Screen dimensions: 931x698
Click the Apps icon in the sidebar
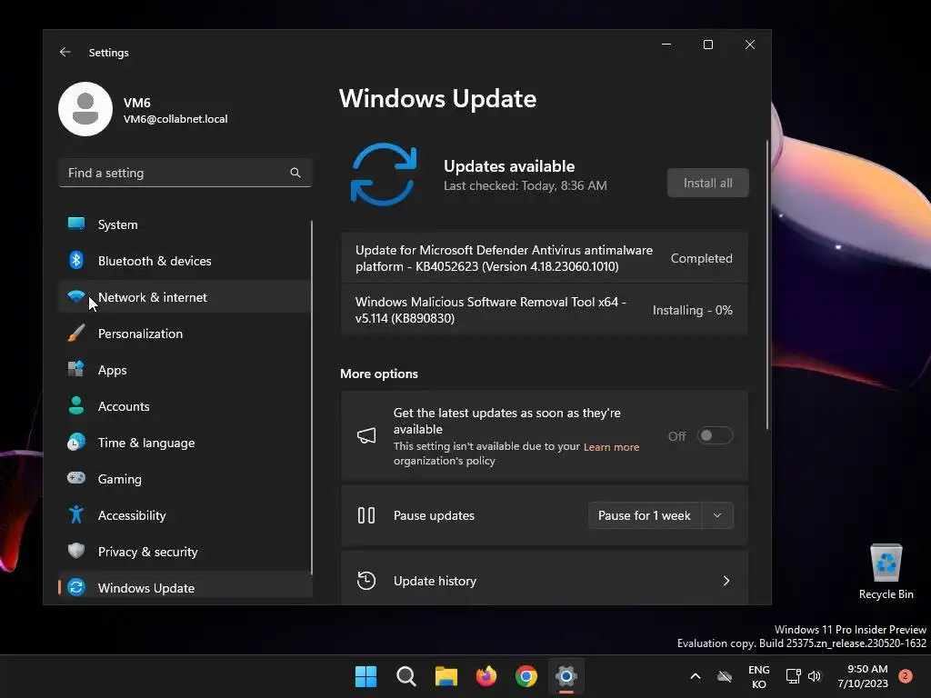[76, 369]
